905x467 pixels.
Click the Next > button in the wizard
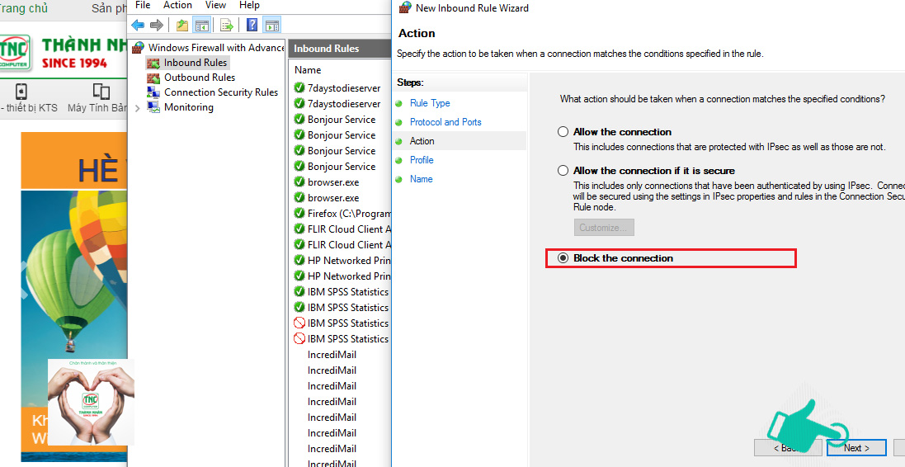(856, 448)
